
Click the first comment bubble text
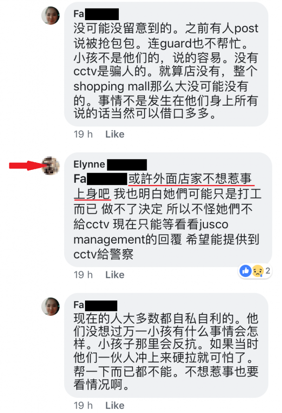(166, 64)
